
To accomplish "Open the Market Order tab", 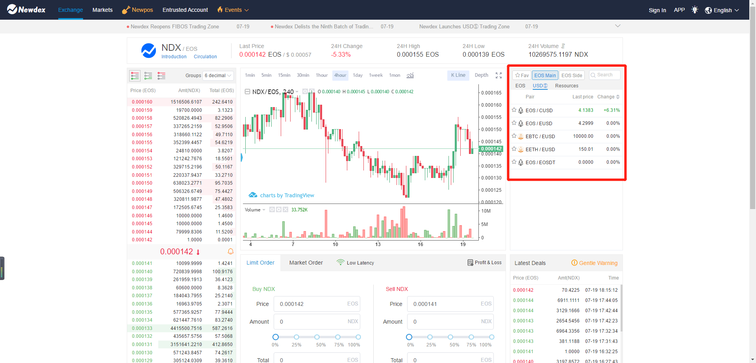I will (x=306, y=263).
